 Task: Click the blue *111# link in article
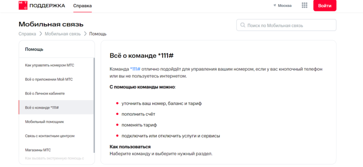pyautogui.click(x=135, y=69)
